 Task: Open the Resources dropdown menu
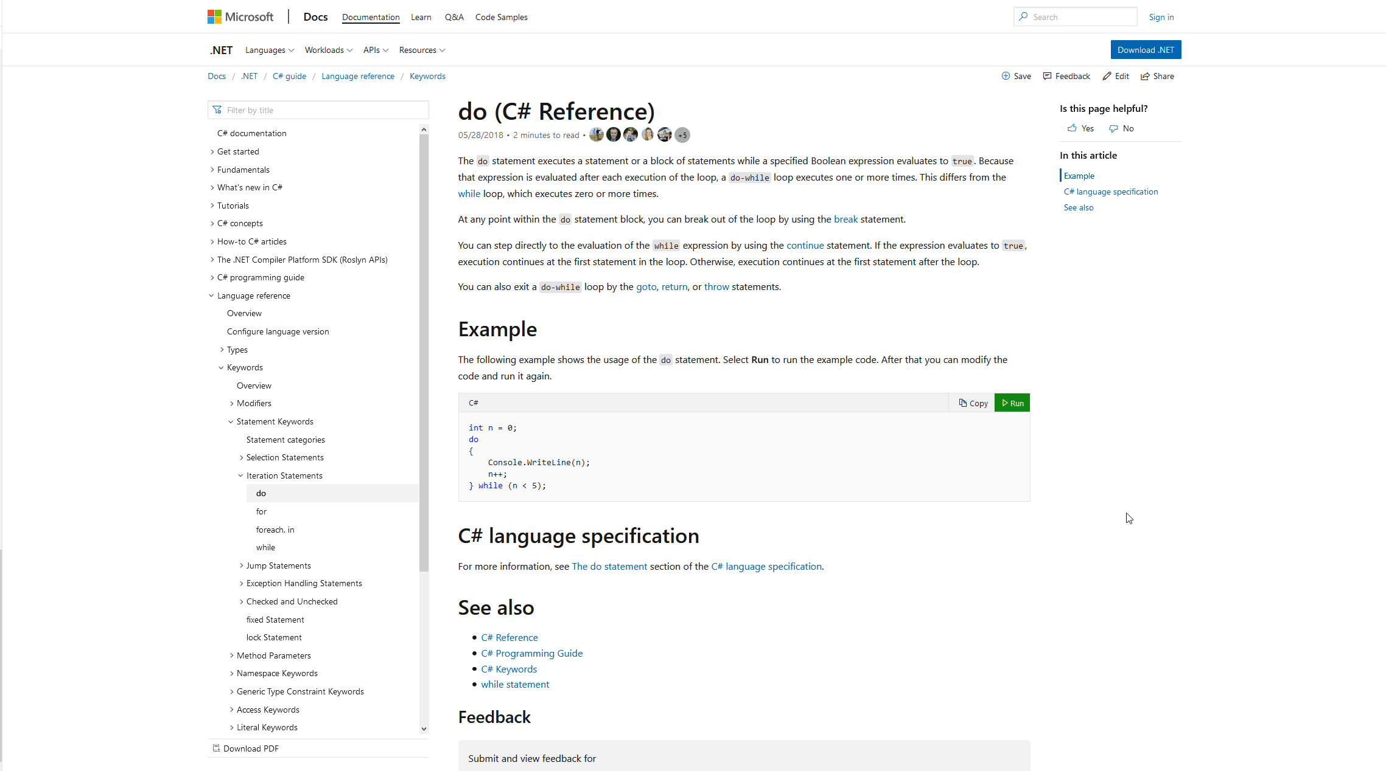pos(422,50)
